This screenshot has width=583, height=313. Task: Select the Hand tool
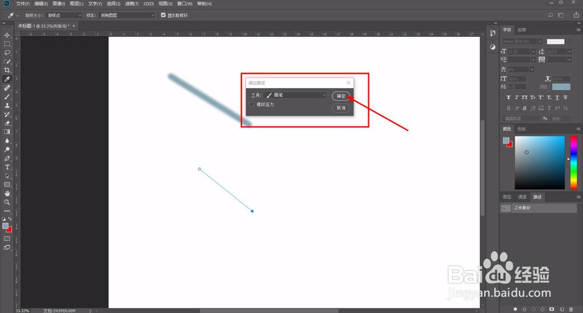tap(7, 194)
